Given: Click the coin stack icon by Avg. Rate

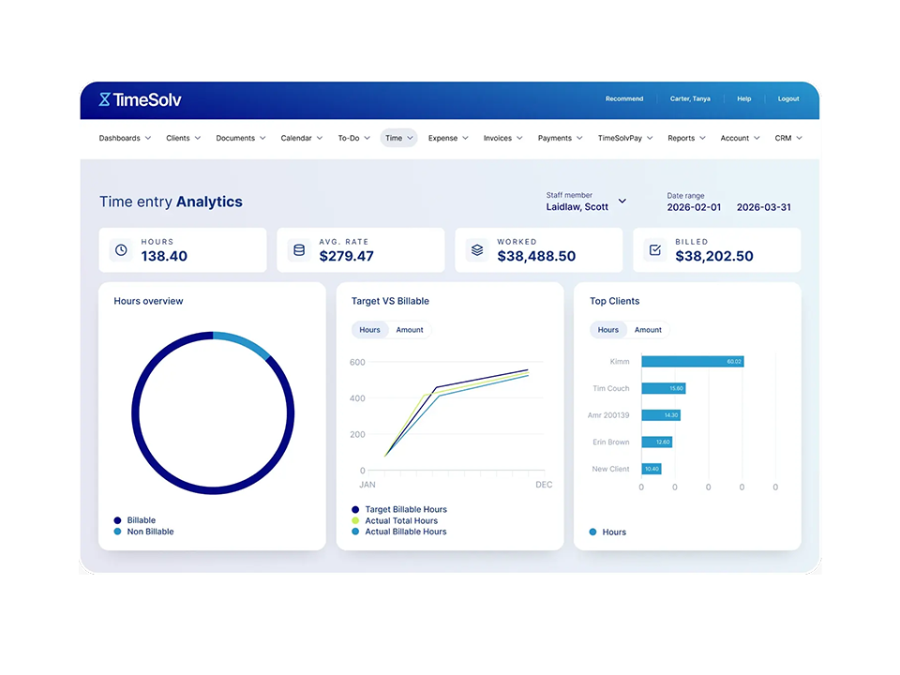Looking at the screenshot, I should tap(299, 250).
